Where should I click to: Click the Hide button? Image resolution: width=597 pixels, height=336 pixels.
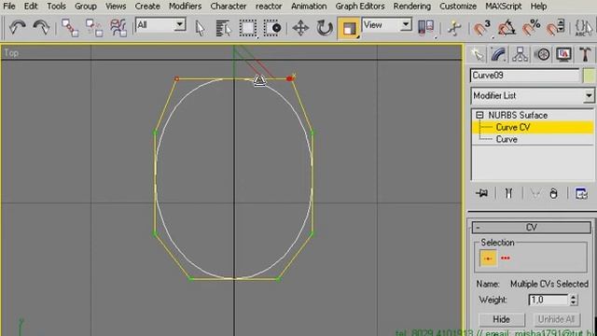tap(502, 319)
